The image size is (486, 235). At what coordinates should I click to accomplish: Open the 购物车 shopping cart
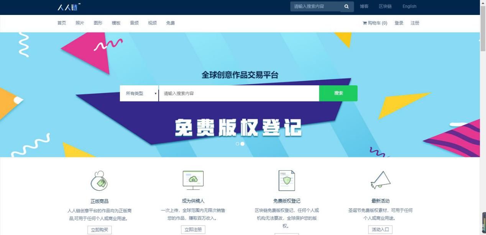[x=375, y=23]
